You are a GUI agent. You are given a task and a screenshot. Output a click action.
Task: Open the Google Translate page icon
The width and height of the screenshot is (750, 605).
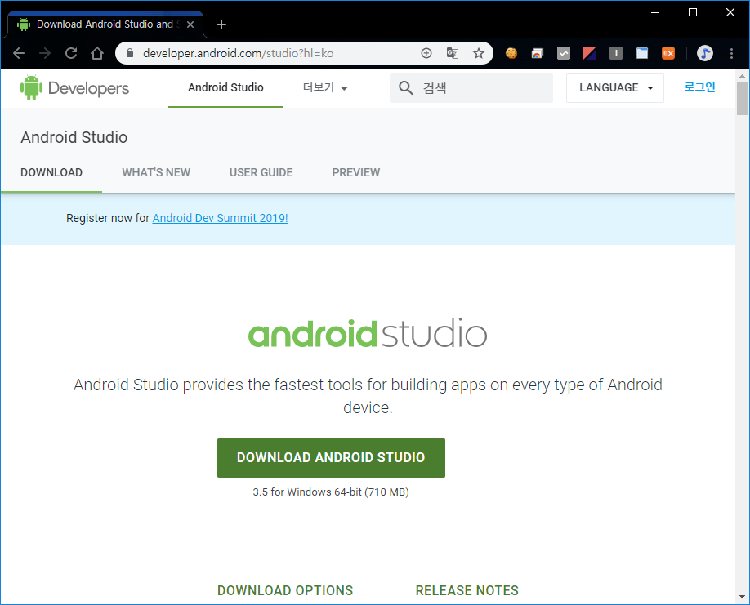(453, 53)
